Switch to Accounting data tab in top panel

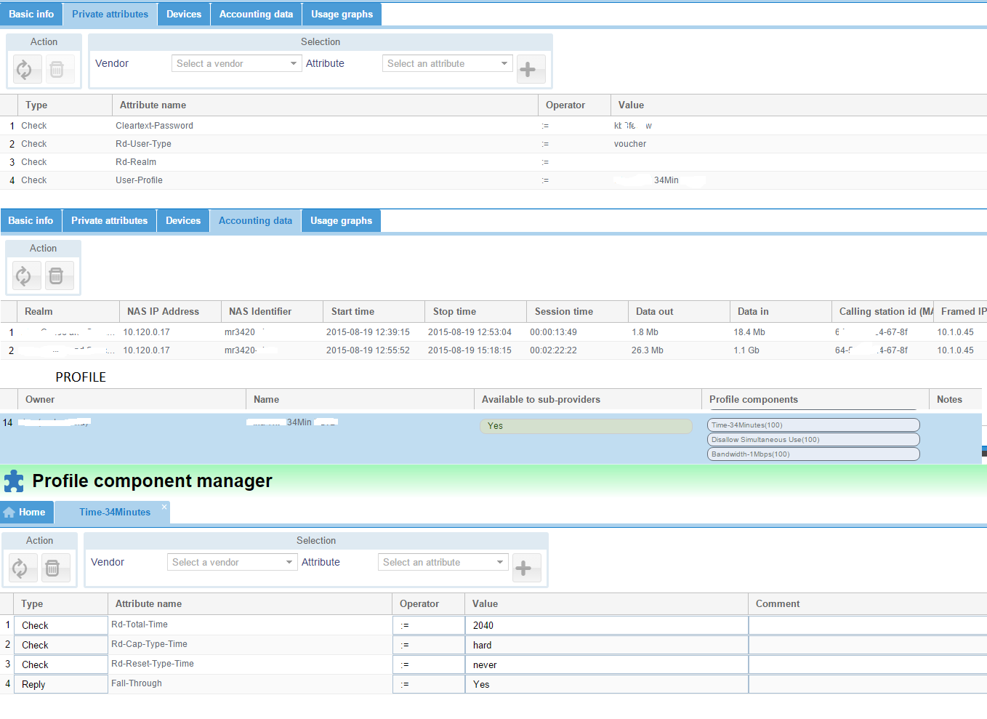click(x=257, y=15)
